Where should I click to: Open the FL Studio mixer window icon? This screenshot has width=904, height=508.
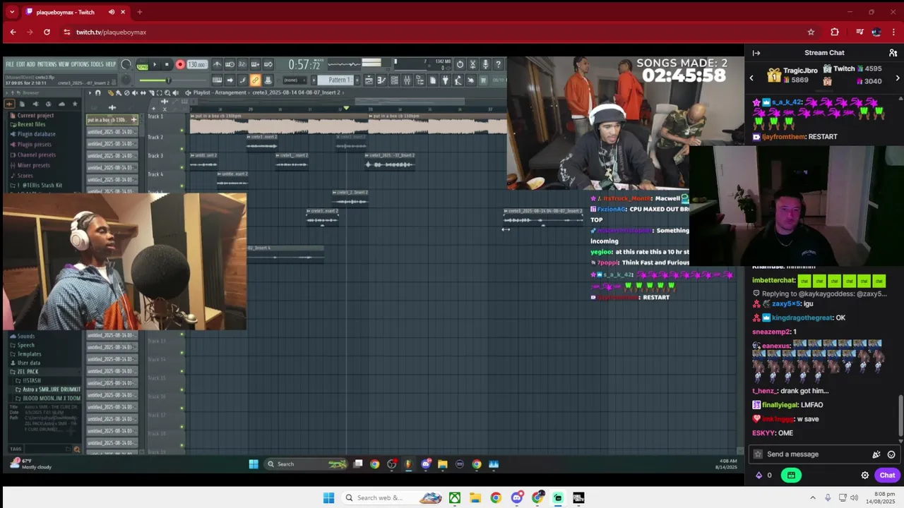coord(407,80)
